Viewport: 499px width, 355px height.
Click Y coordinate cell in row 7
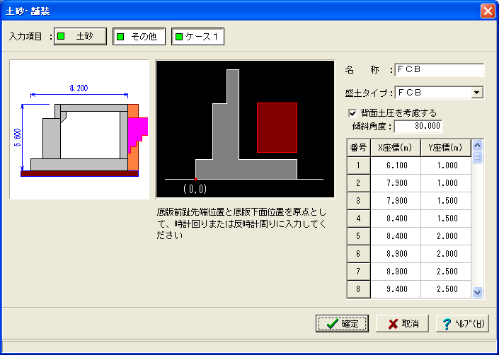pos(446,272)
